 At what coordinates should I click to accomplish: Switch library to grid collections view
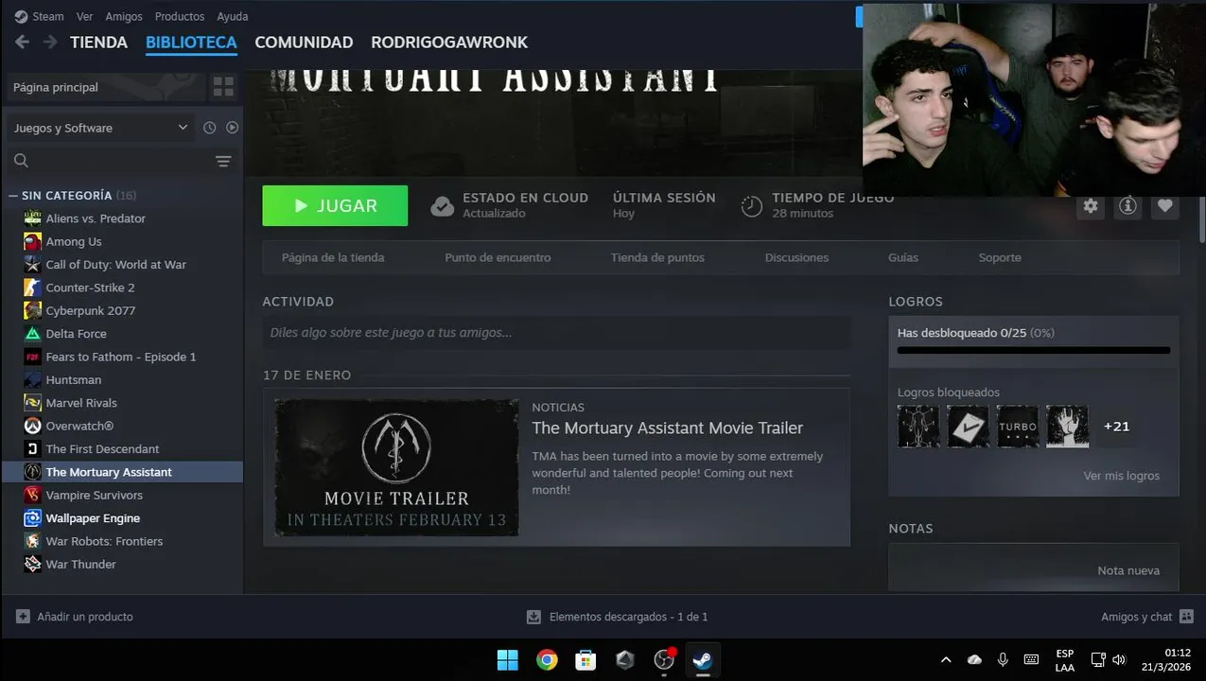(223, 87)
